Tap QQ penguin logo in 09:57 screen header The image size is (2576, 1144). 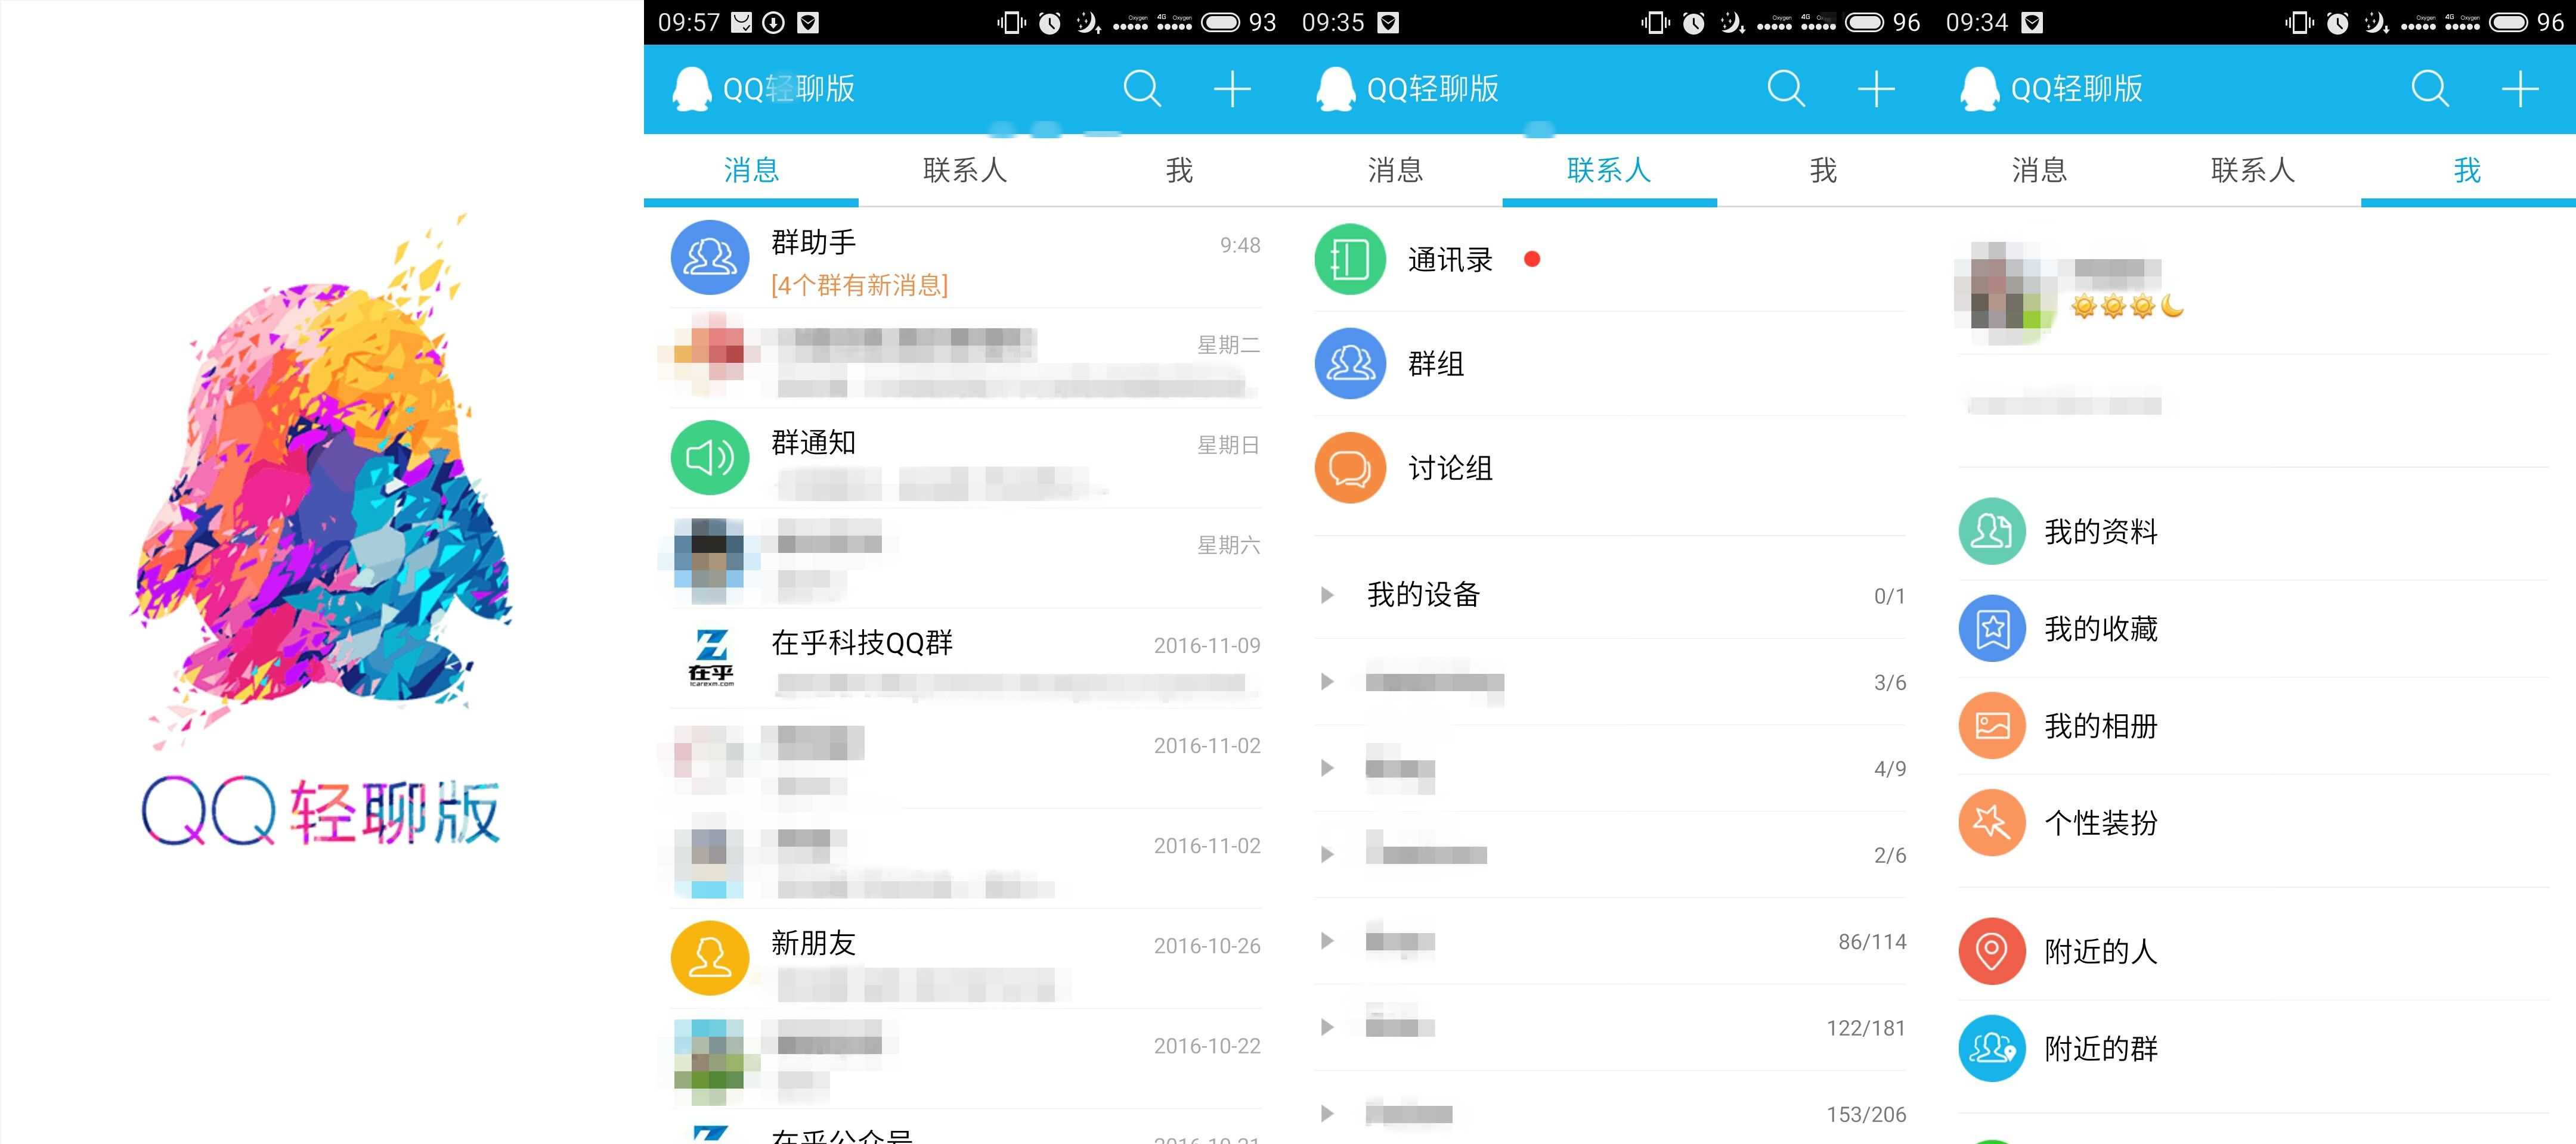(691, 89)
